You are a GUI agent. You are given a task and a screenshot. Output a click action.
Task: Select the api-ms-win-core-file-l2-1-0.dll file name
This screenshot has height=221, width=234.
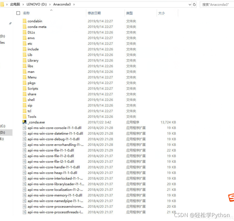pos(51,162)
